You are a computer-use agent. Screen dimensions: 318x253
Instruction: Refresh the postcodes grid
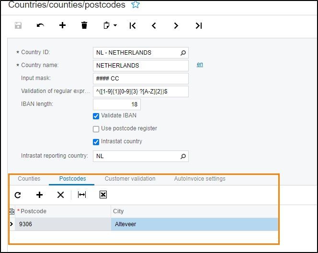pos(18,195)
